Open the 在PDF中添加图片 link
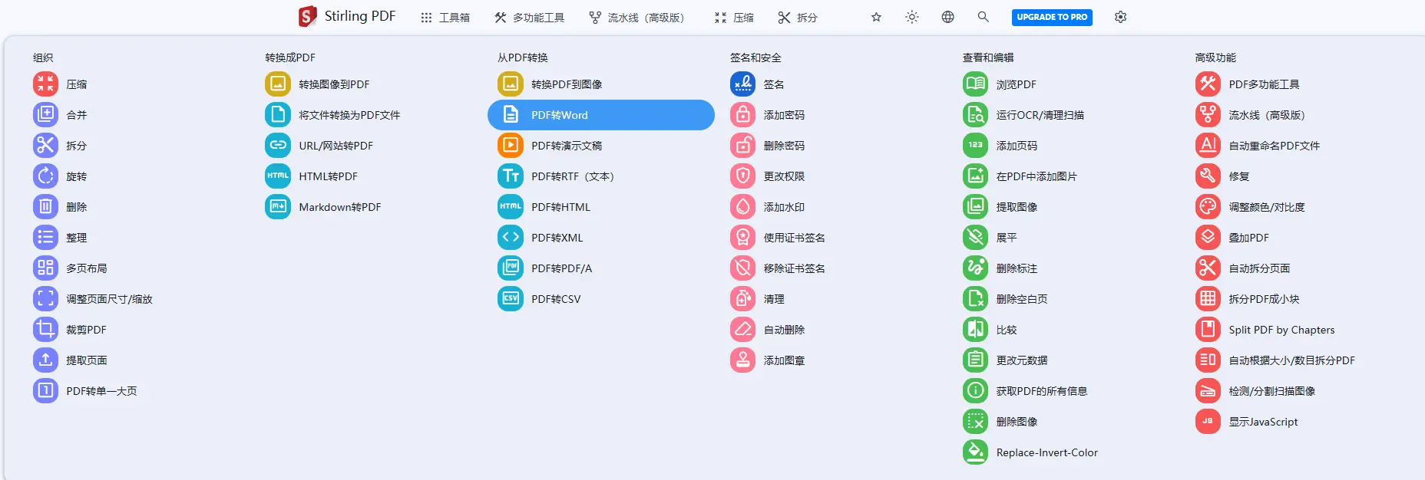 click(1037, 176)
